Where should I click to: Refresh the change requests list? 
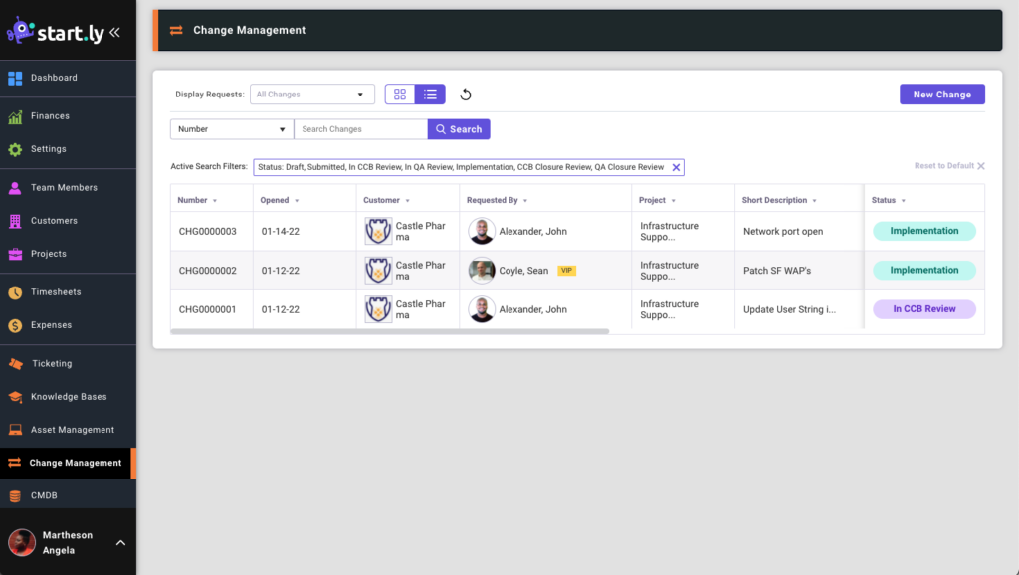point(465,94)
